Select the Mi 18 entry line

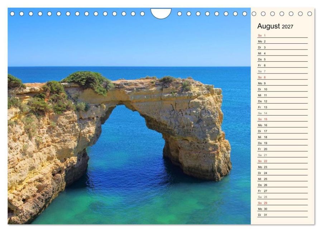[x=282, y=137]
